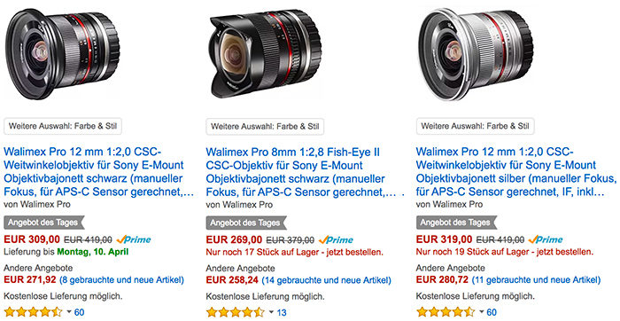Open the silver 12 mm lens product image
This screenshot has width=620, height=321.
click(477, 54)
